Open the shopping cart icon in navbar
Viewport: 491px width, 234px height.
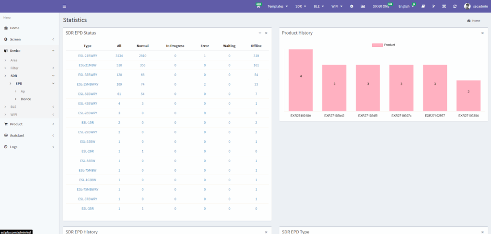(258, 6)
